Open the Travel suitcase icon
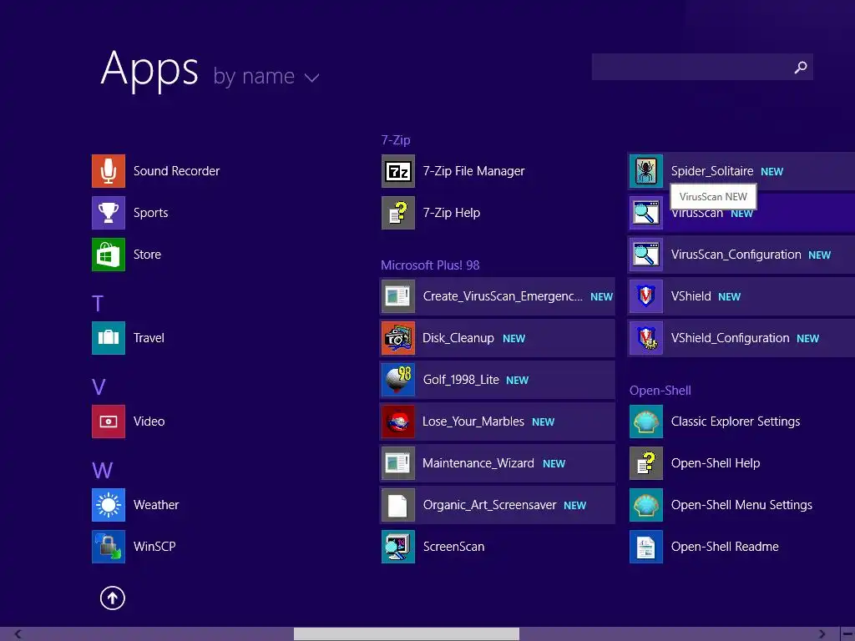The height and width of the screenshot is (641, 855). (x=108, y=338)
